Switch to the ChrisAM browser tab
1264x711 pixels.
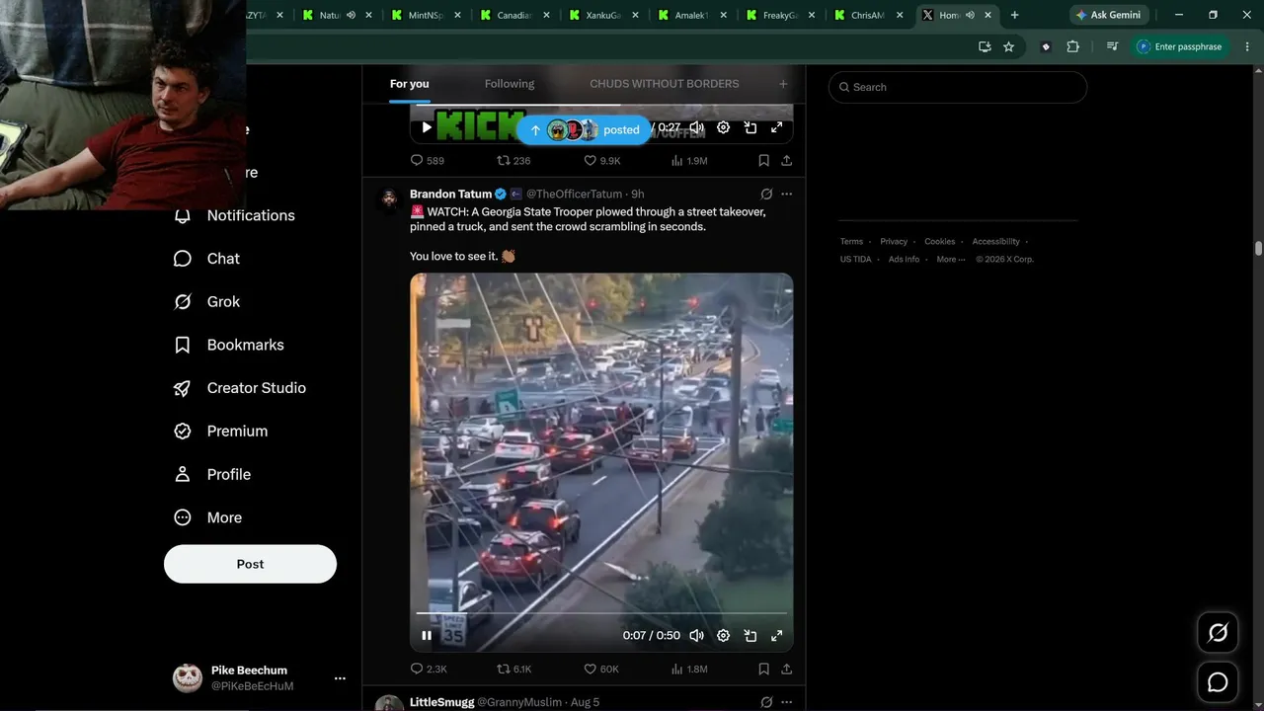868,15
